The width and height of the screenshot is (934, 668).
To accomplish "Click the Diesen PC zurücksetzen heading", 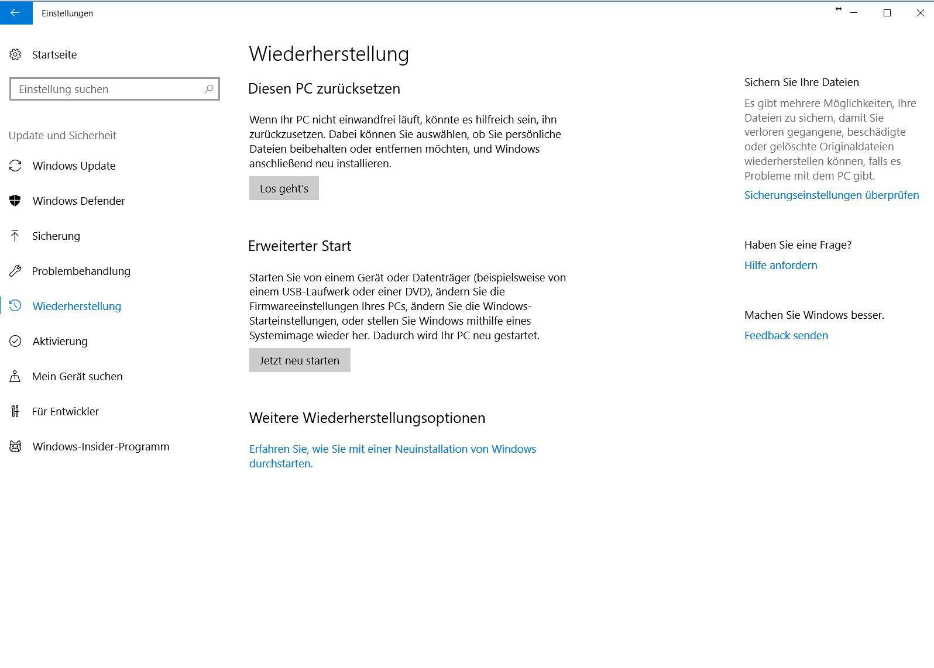I will 324,88.
